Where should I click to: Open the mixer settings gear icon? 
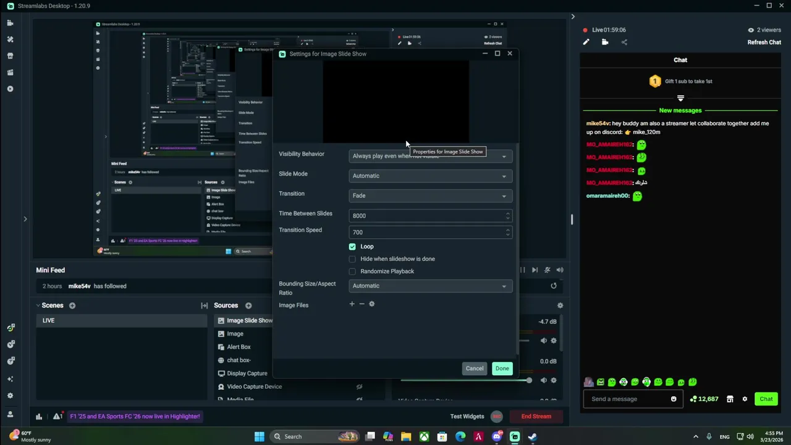tap(560, 305)
